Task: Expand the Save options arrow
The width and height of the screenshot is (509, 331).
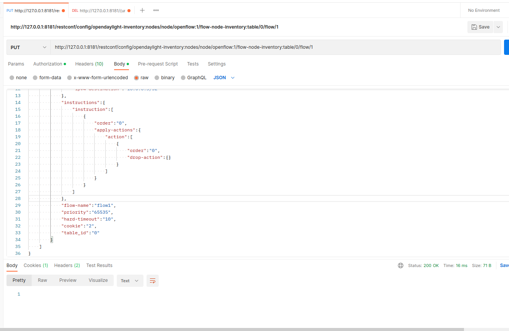Action: coord(498,27)
